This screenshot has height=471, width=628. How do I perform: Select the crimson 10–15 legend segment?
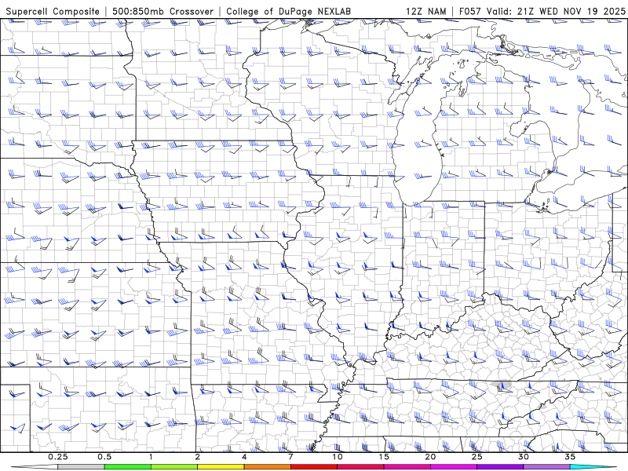tap(360, 467)
